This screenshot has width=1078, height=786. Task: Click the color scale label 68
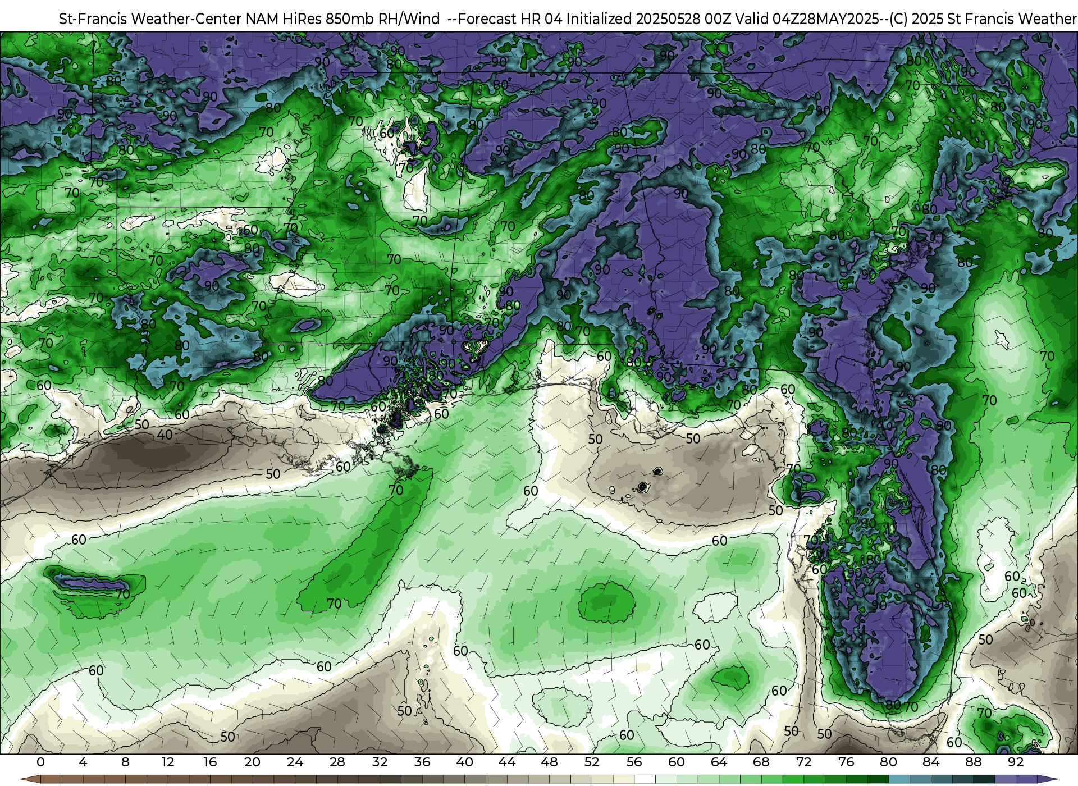point(761,762)
